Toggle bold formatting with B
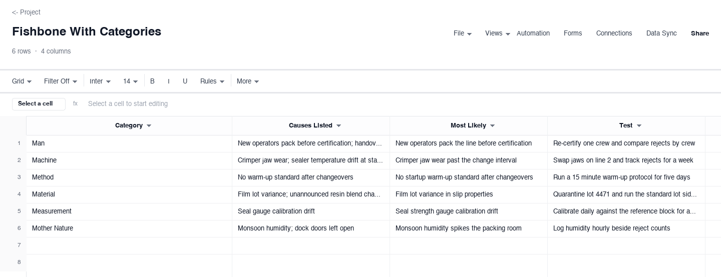721x277 pixels. pyautogui.click(x=153, y=81)
